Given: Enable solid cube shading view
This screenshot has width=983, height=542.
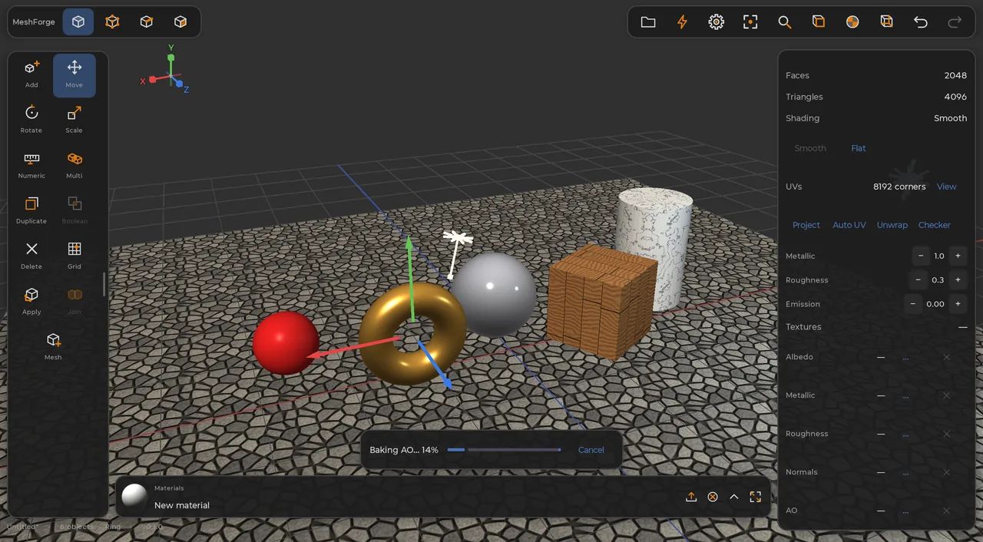Looking at the screenshot, I should [x=819, y=22].
